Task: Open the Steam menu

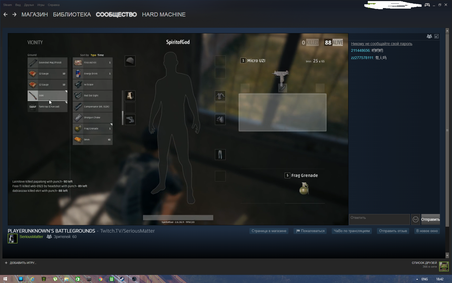Action: tap(8, 5)
